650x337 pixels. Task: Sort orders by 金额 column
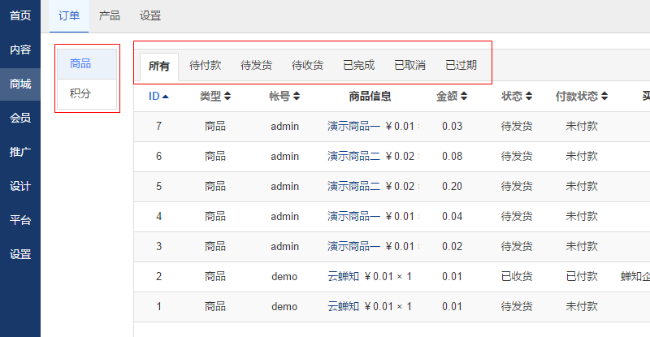point(452,96)
